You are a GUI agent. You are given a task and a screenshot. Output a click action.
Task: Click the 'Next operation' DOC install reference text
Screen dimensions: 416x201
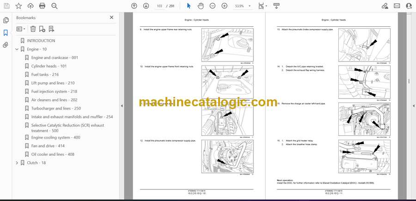coord(325,182)
